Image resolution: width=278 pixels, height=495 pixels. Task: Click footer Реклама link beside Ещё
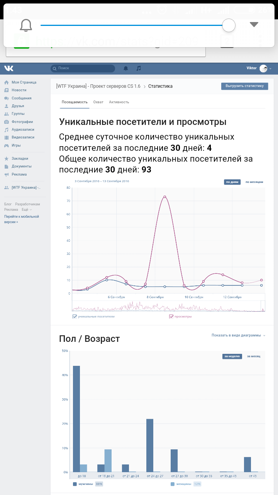pos(11,210)
